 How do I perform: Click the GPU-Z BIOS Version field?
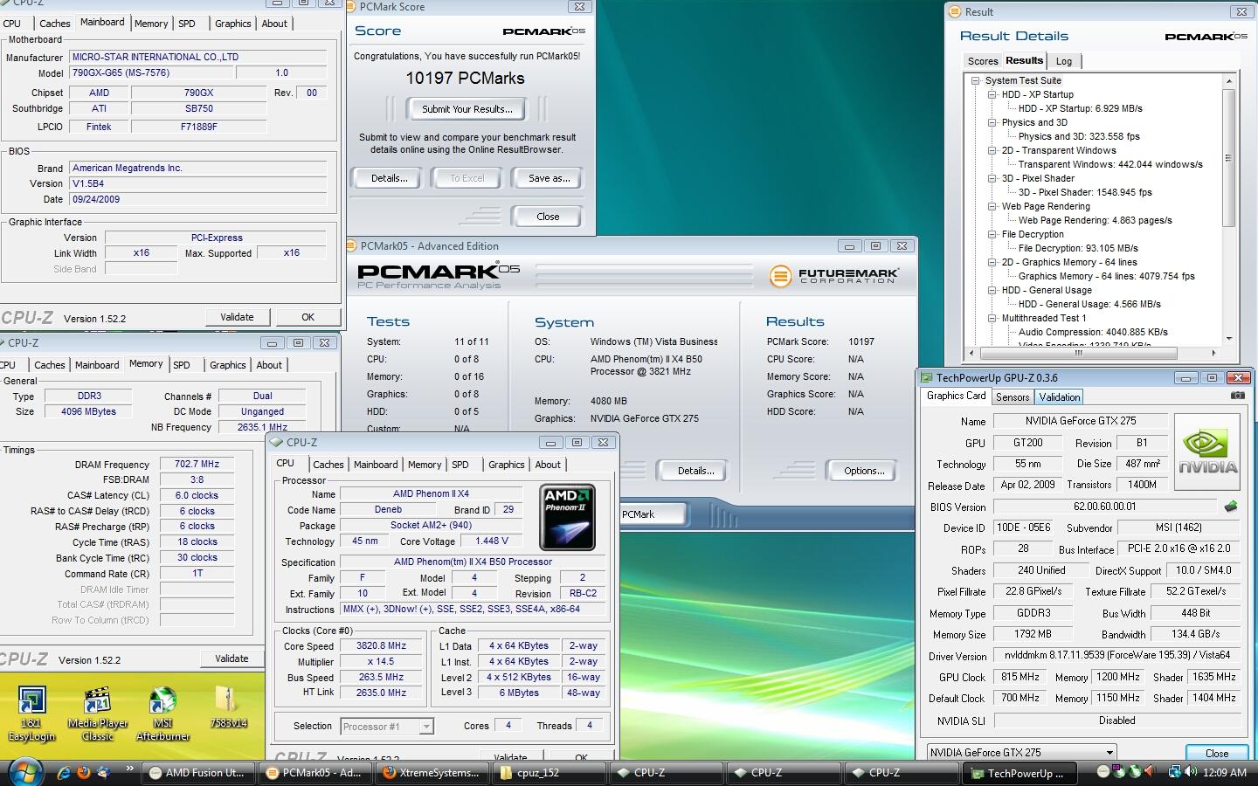(x=1105, y=507)
